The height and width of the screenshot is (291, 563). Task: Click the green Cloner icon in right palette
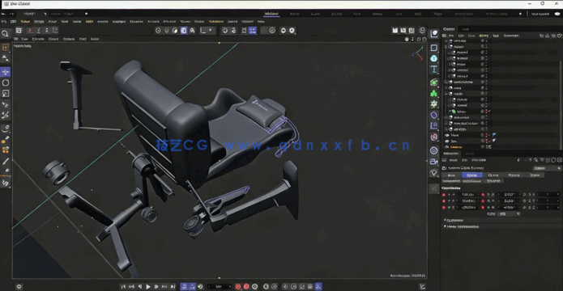tap(434, 94)
